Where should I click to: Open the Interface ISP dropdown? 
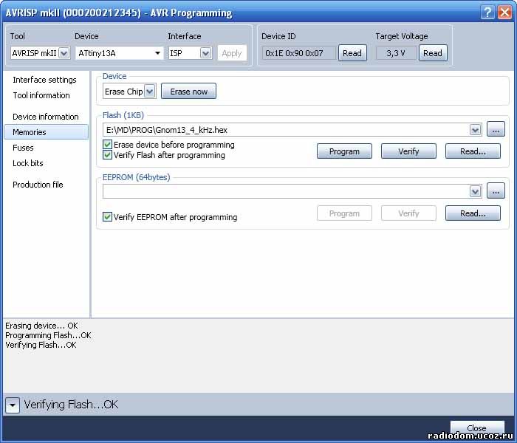click(x=206, y=53)
